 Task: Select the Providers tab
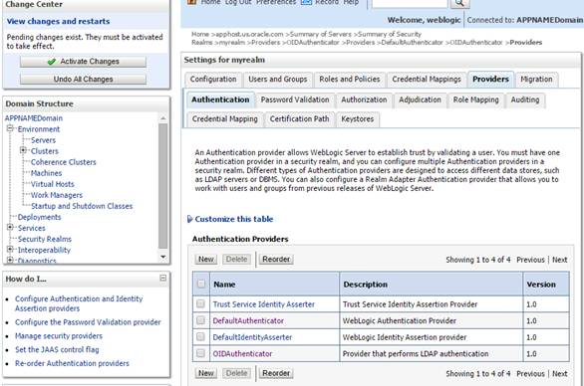coord(490,80)
